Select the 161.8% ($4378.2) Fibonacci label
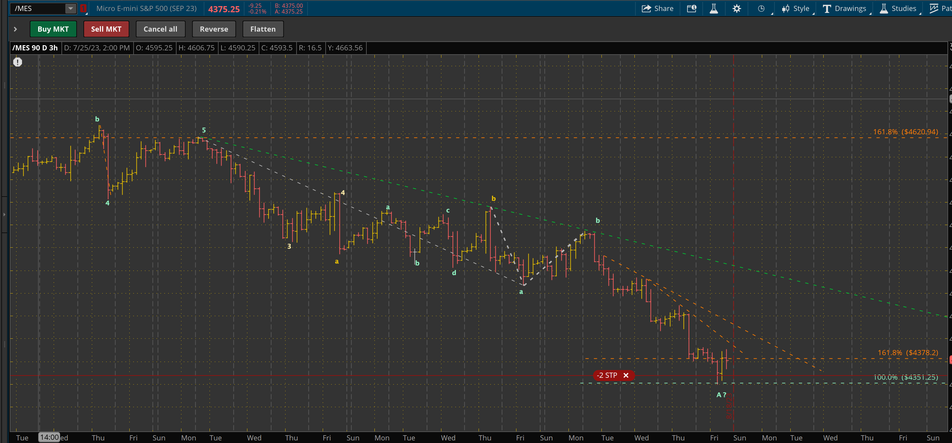The height and width of the screenshot is (443, 952). tap(908, 353)
